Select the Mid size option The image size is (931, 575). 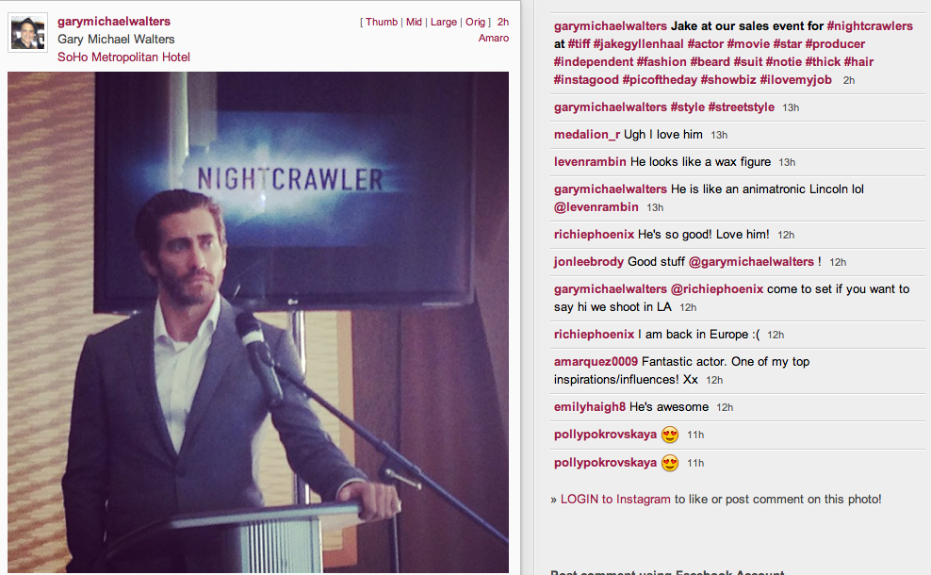click(x=414, y=22)
